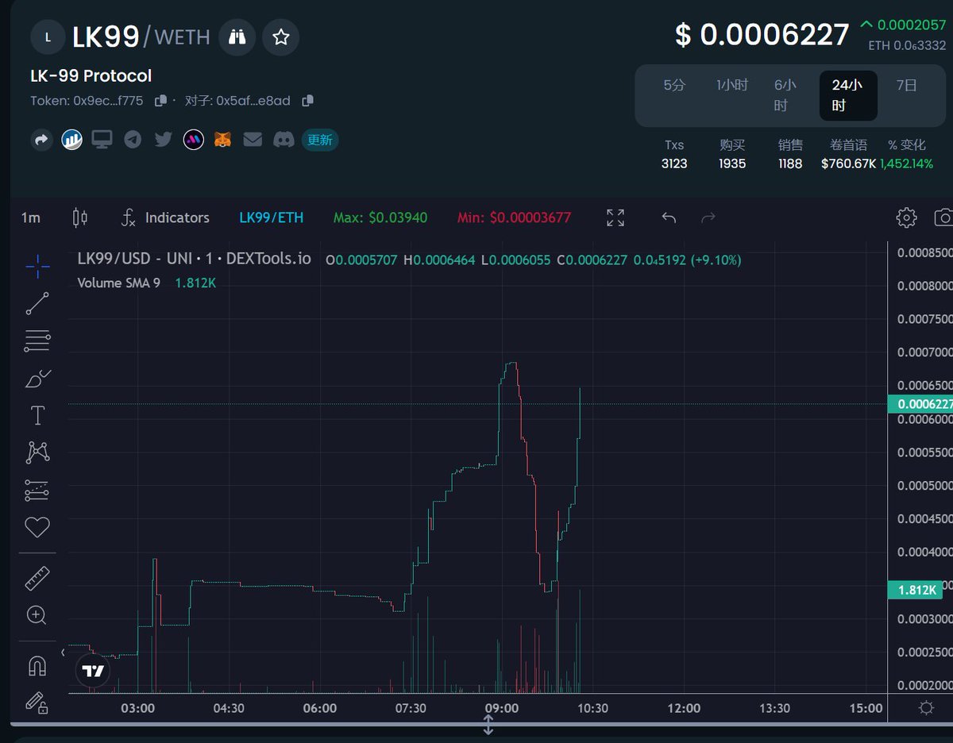
Task: Select the ruler measure tool
Action: pyautogui.click(x=37, y=579)
